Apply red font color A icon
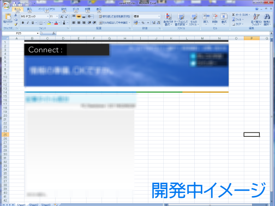Image resolution: width=275 pixels, height=206 pixels. (x=56, y=23)
